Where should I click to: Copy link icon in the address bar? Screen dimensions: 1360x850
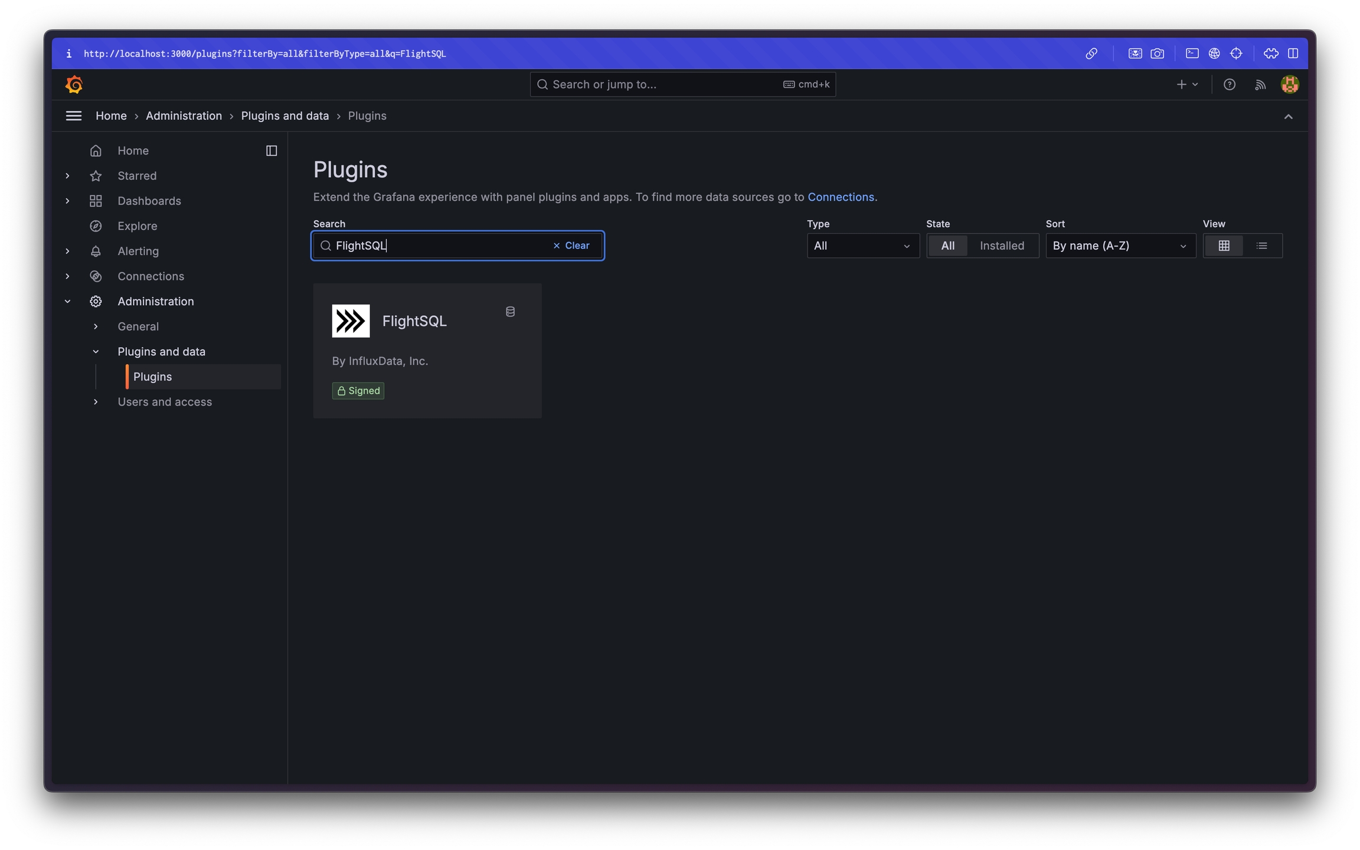click(1091, 54)
